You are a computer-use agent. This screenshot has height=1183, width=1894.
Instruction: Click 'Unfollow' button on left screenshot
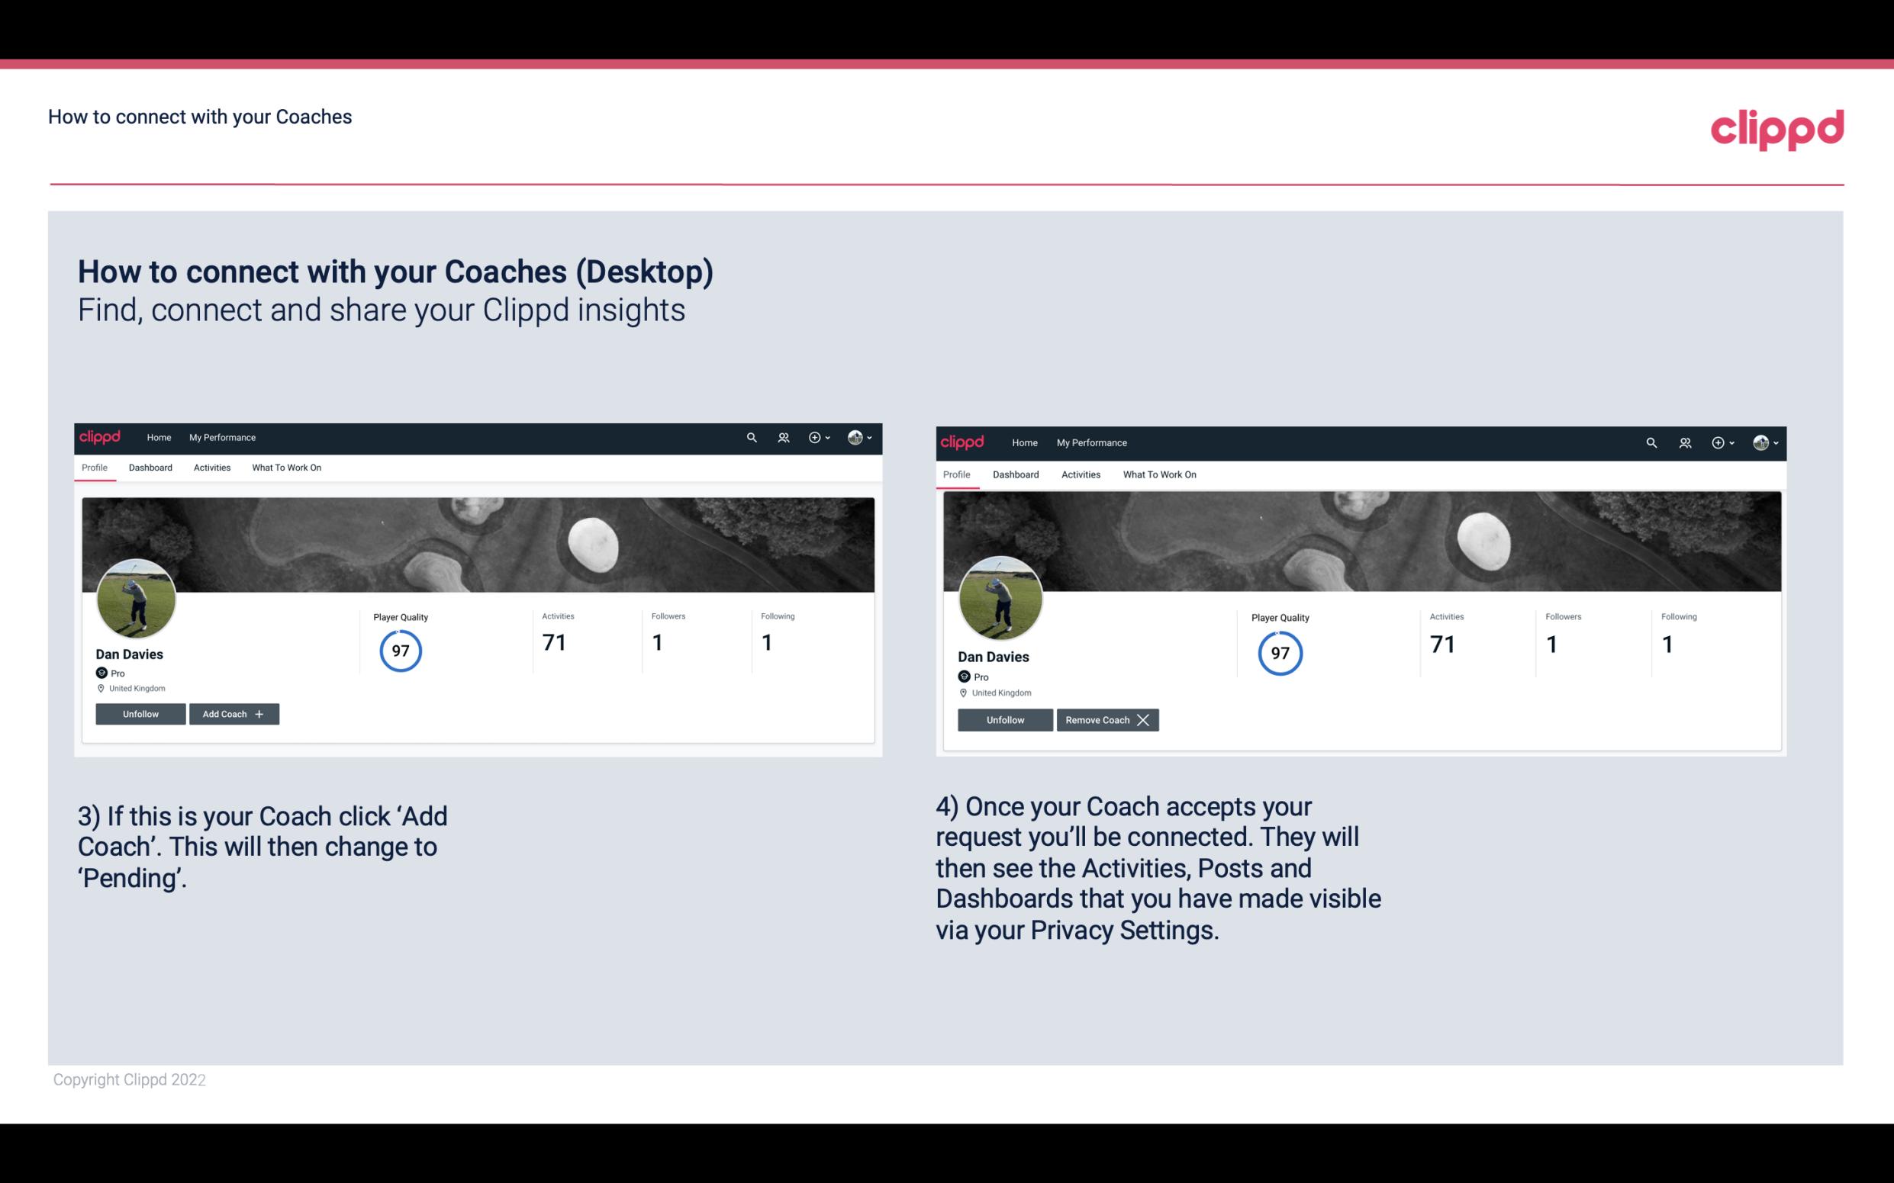tap(140, 713)
